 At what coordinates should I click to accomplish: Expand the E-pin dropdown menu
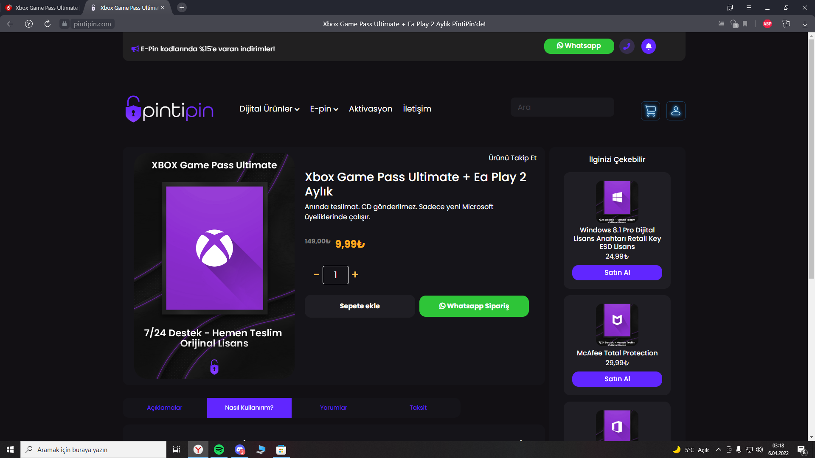point(324,109)
